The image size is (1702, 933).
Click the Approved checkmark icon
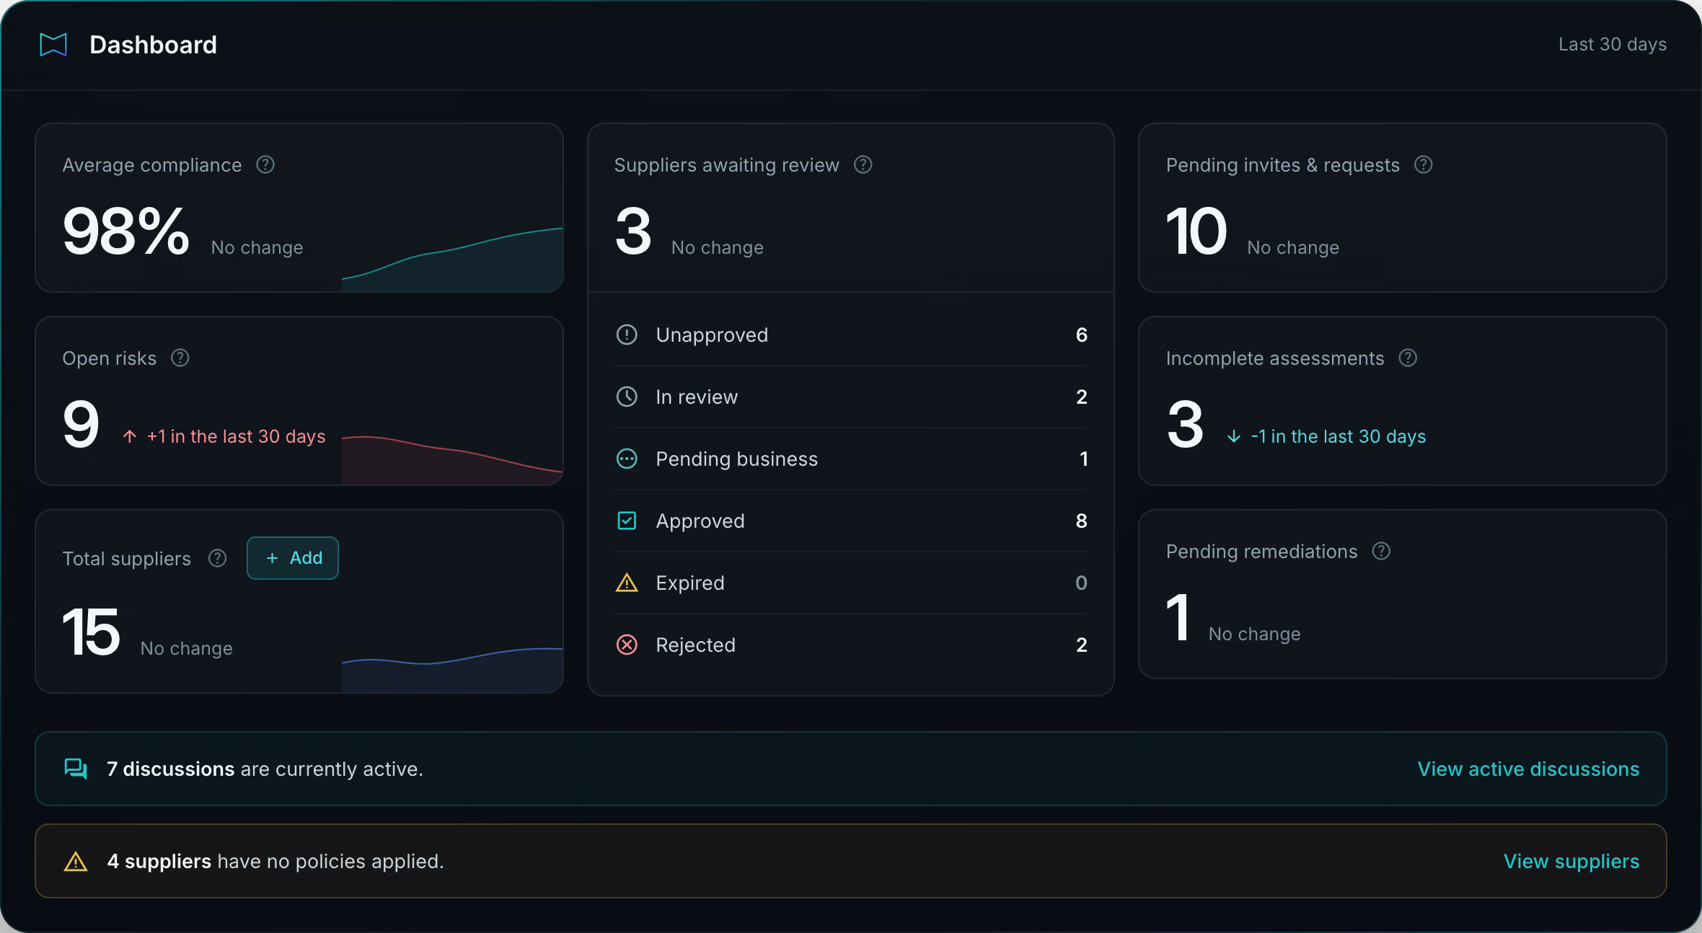[x=627, y=521]
